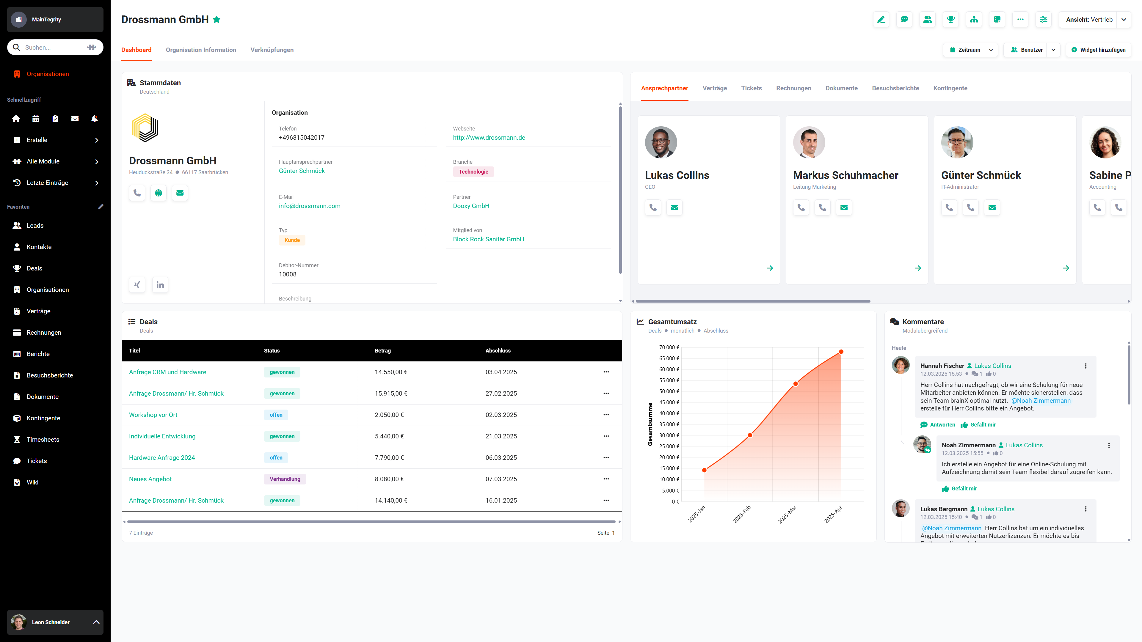Viewport: 1142px width, 642px height.
Task: Open Drossmann's LinkedIn profile icon
Action: coord(160,284)
